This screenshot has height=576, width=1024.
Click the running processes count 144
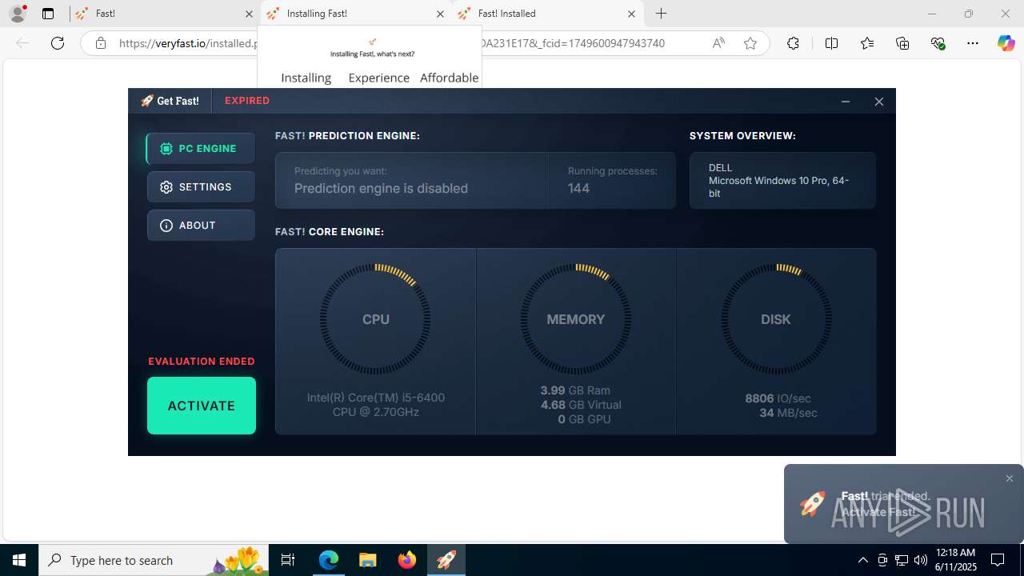(578, 189)
